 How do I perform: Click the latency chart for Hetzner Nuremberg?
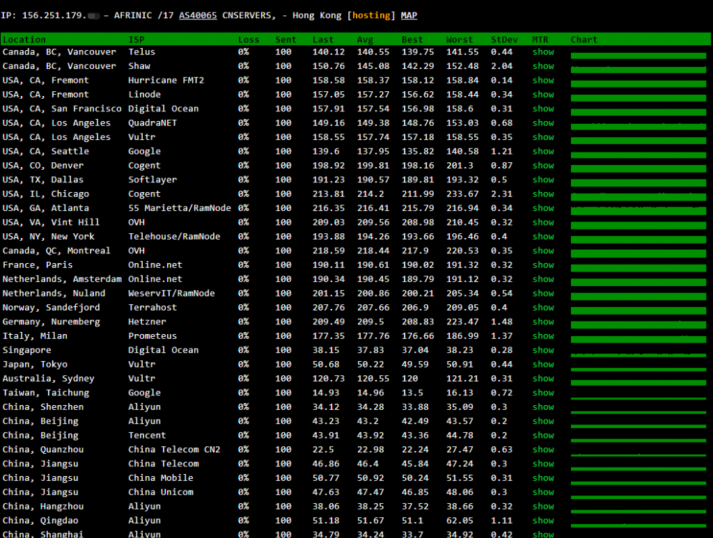(x=638, y=325)
